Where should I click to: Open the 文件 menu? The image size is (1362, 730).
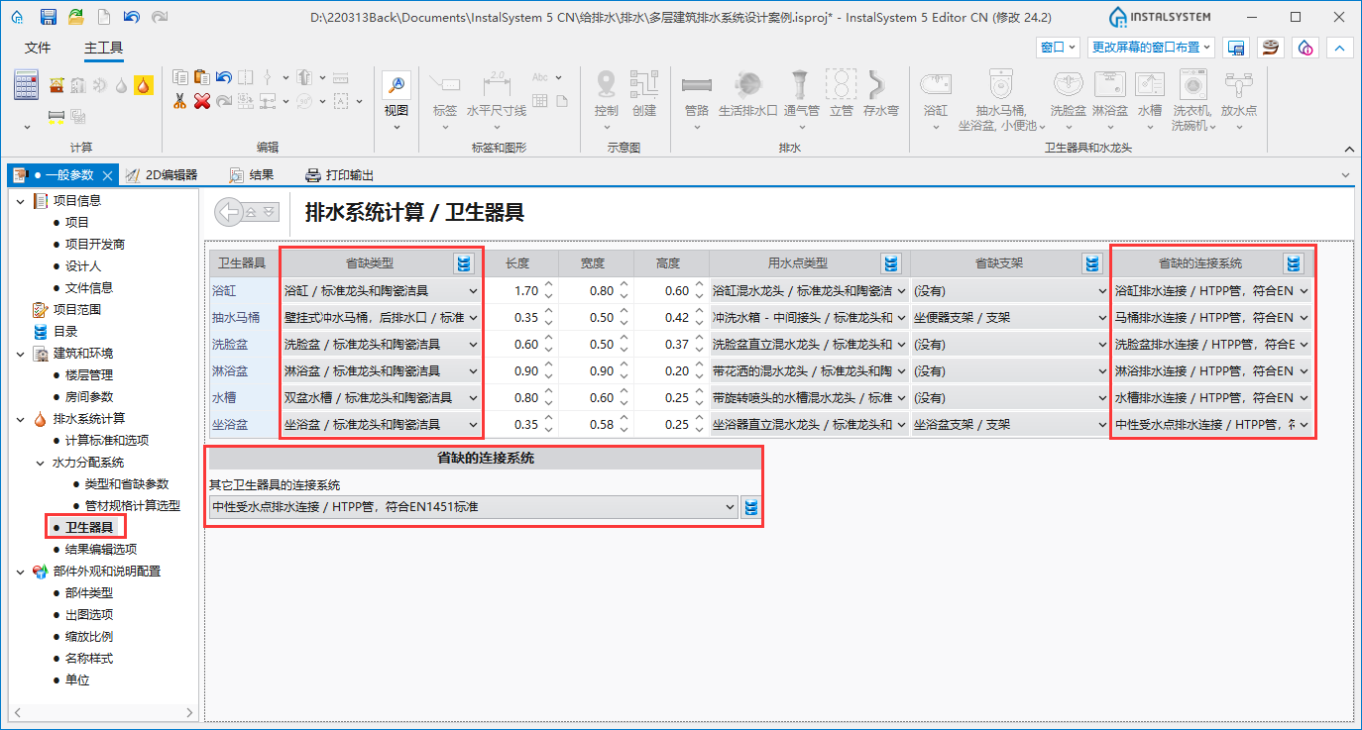click(38, 48)
